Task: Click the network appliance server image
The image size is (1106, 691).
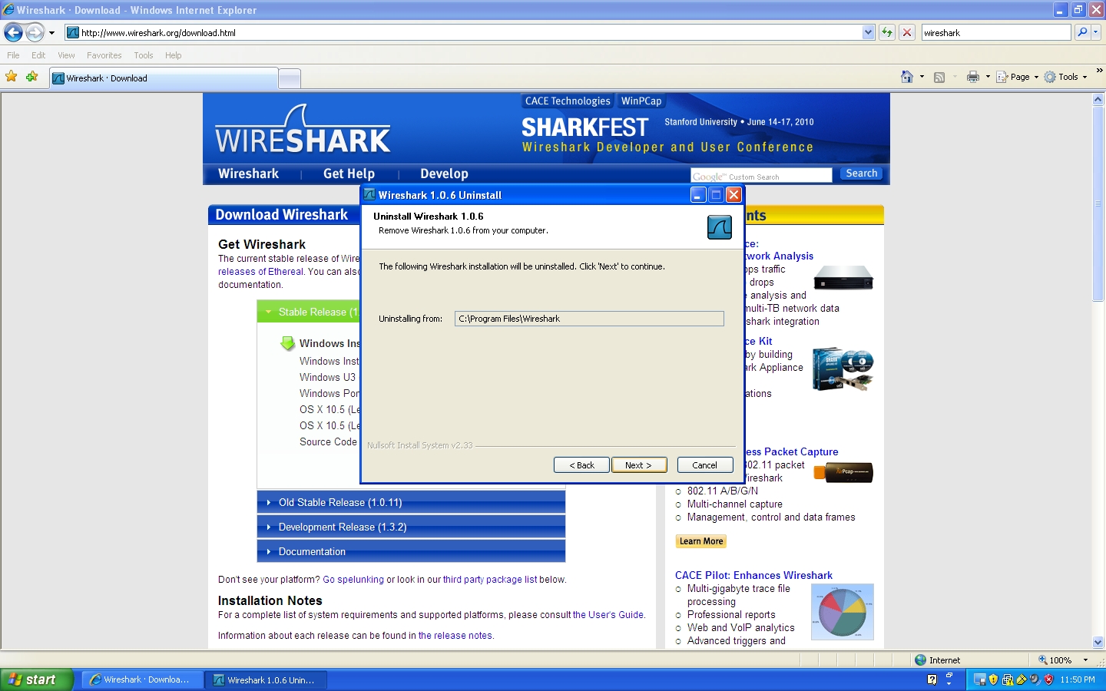Action: click(x=843, y=277)
